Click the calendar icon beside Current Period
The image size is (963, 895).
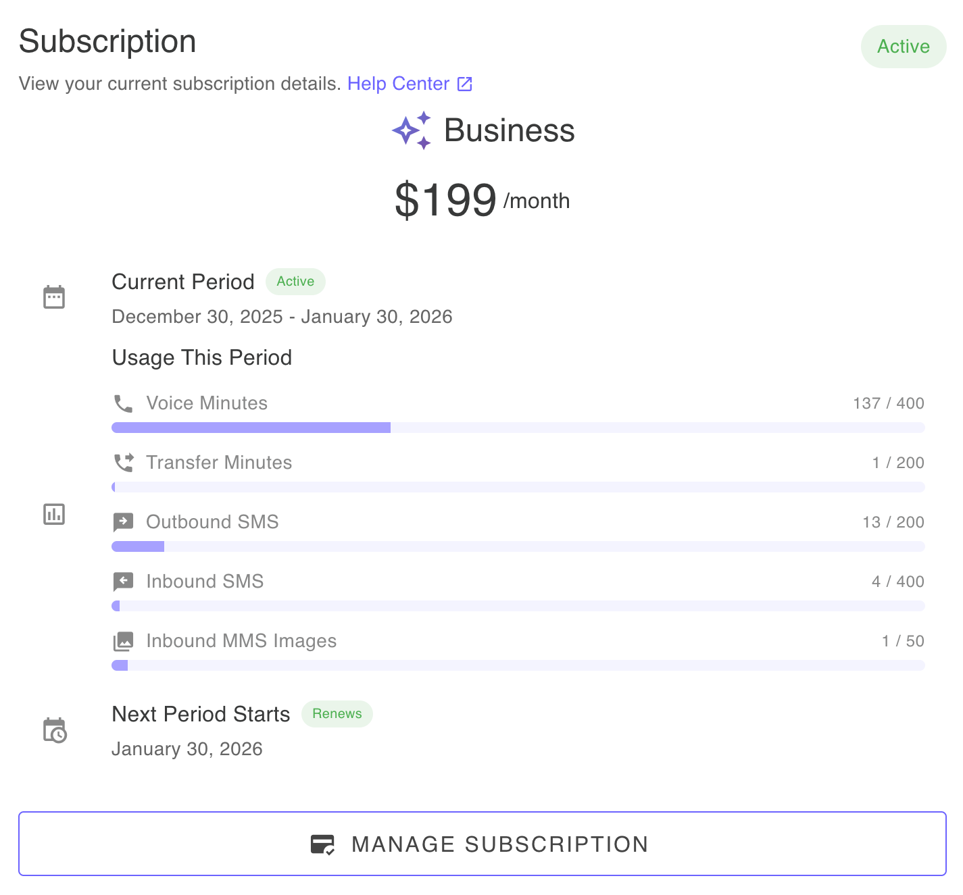(54, 296)
